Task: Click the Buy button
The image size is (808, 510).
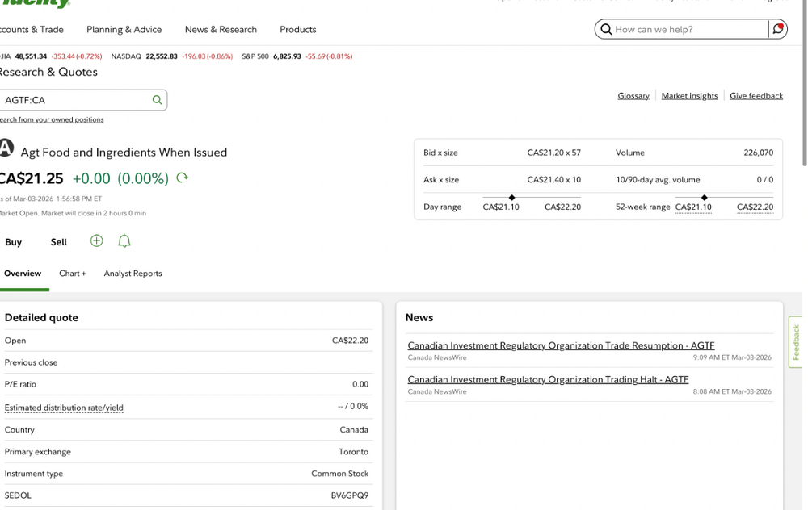Action: 14,242
